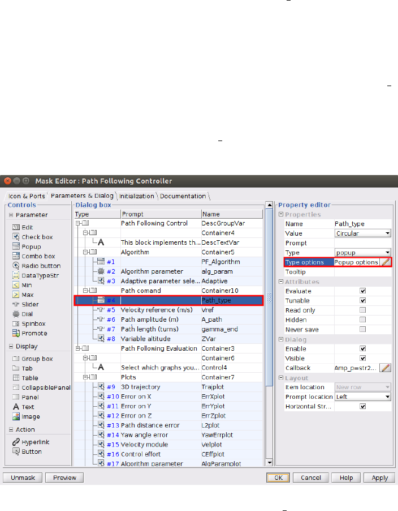The image size is (398, 511).
Task: Click the Unmask button
Action: (23, 478)
